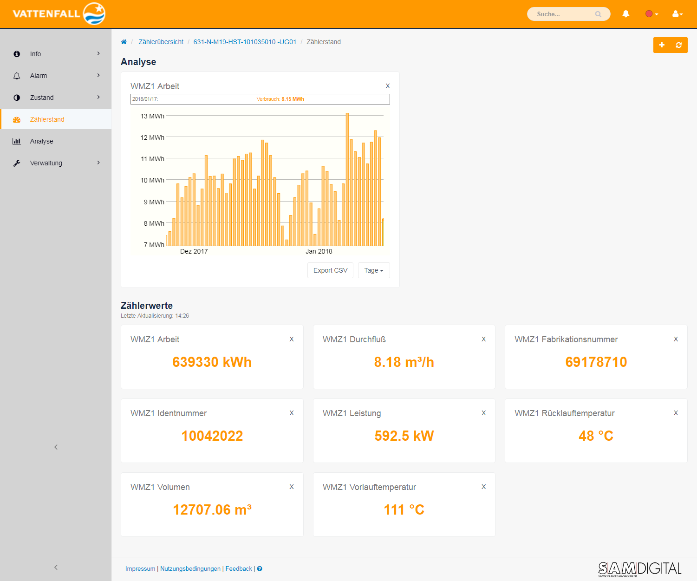
Task: Open the Impressum link
Action: tap(140, 568)
